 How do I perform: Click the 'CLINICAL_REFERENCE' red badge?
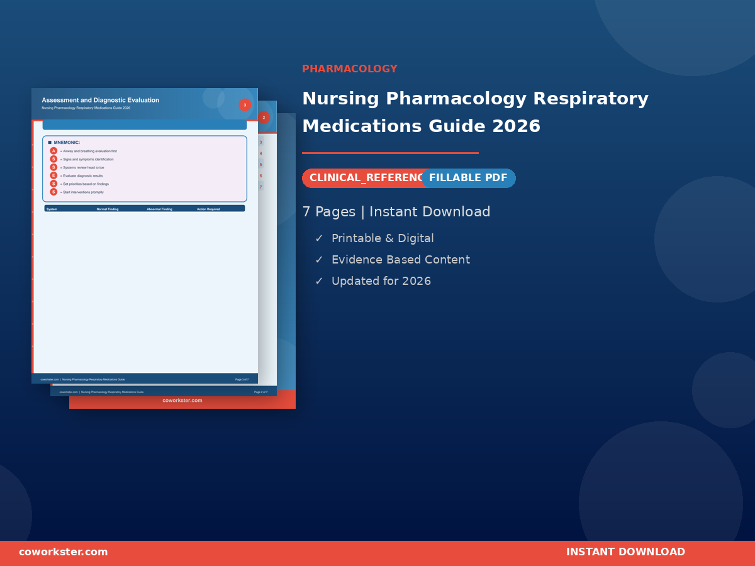tap(362, 178)
